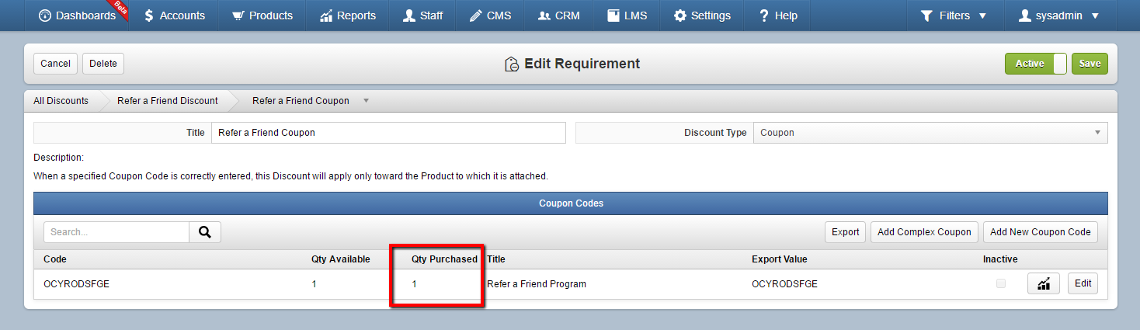This screenshot has height=330, width=1140.
Task: Click into the coupon Search field
Action: (116, 231)
